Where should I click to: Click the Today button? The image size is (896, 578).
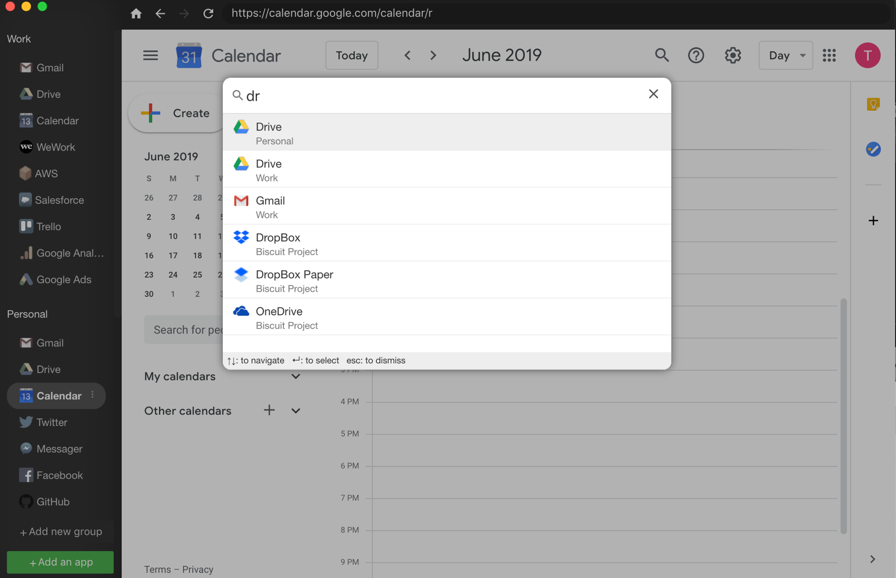pos(351,55)
